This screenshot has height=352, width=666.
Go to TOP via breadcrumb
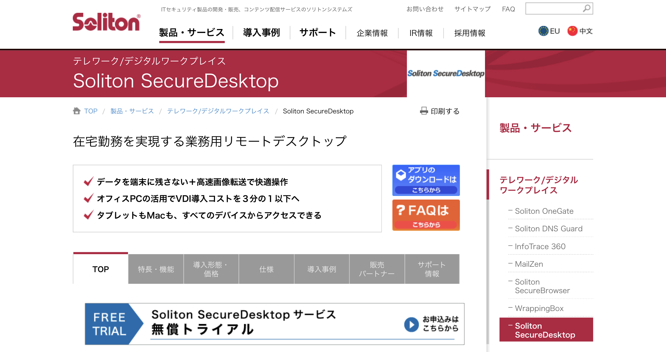pyautogui.click(x=91, y=111)
